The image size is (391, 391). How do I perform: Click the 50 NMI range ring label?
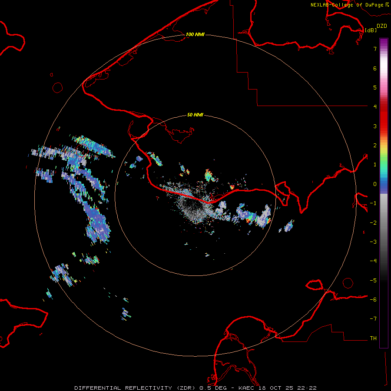click(x=195, y=115)
